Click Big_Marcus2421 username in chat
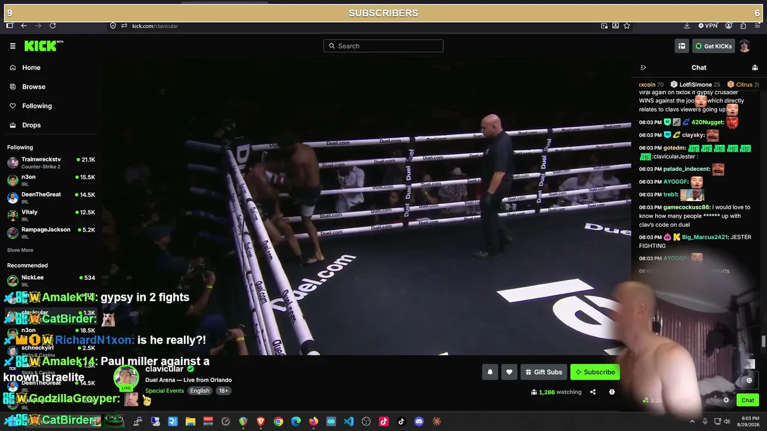Viewport: 767px width, 431px height. pyautogui.click(x=705, y=237)
